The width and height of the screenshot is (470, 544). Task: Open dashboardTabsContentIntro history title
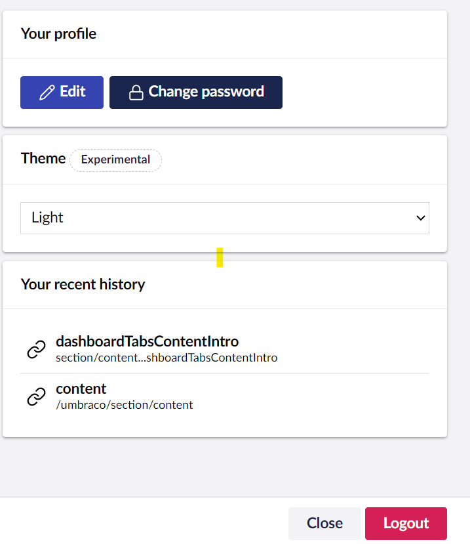tap(147, 341)
